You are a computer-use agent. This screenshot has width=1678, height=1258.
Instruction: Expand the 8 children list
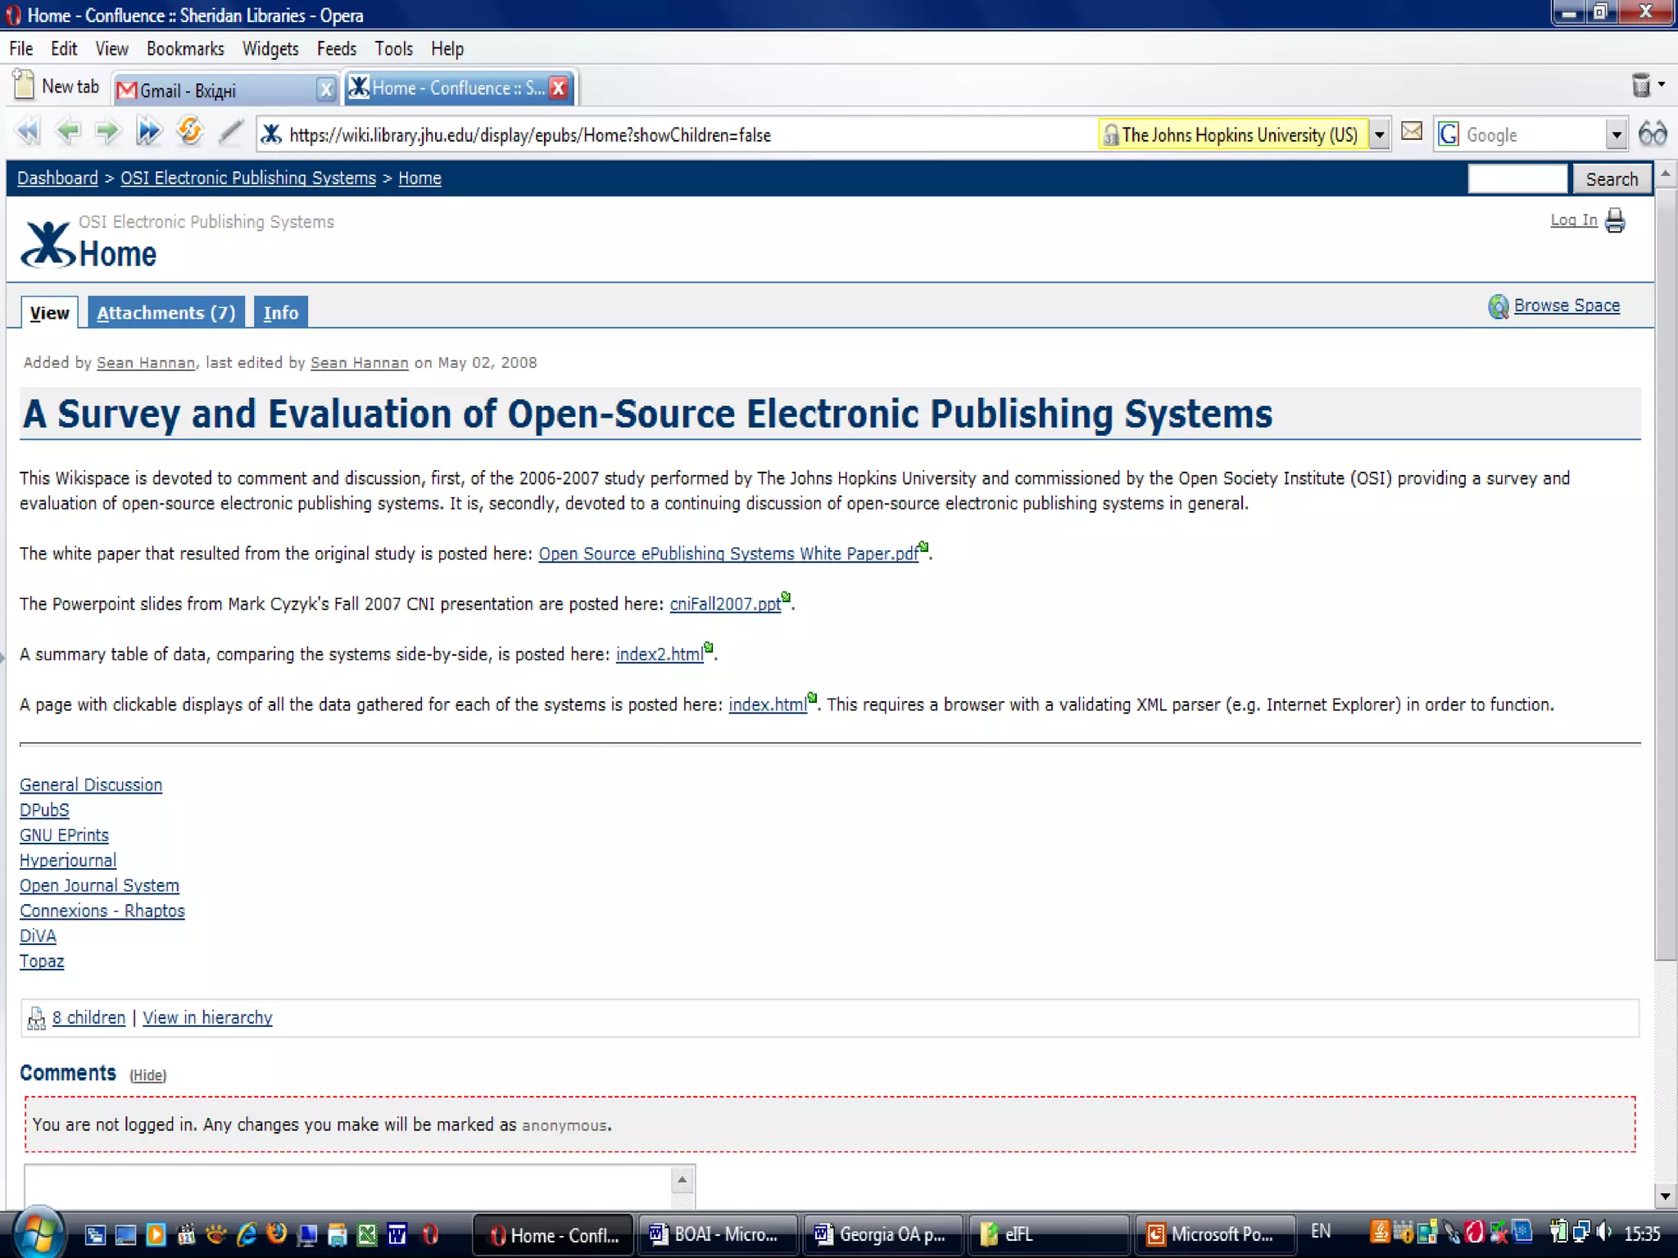point(88,1017)
